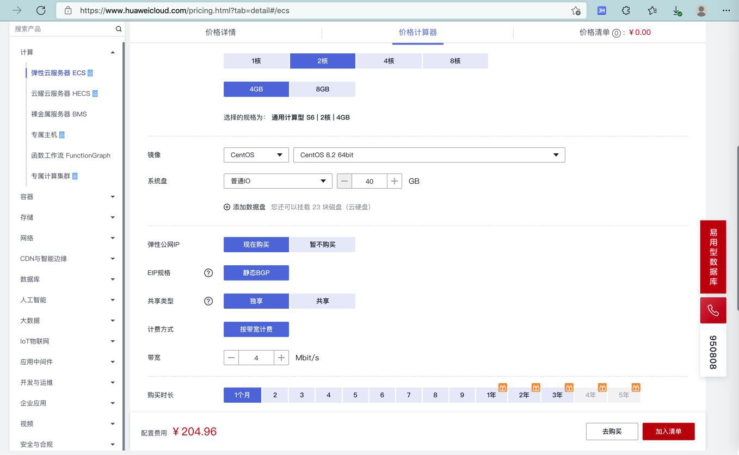Click the document icon beside 专属计算集群
Viewport: 739px width, 455px height.
75,176
